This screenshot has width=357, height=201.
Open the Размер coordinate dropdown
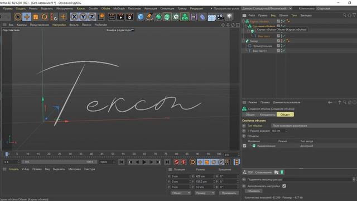(205, 193)
